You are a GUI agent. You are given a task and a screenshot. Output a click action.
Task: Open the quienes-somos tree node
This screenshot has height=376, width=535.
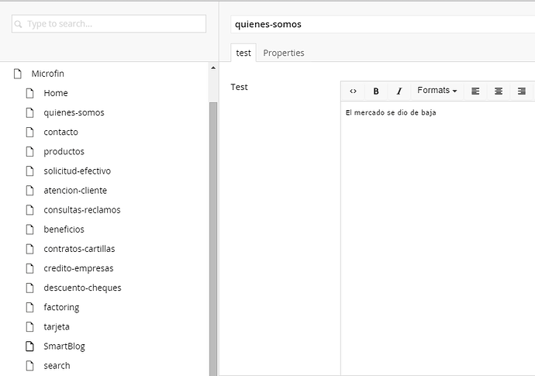[x=74, y=112]
